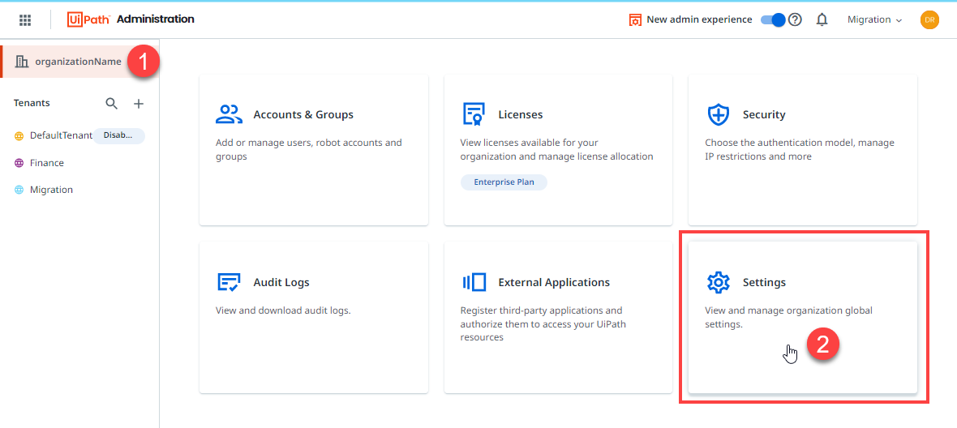The height and width of the screenshot is (428, 957).
Task: Open the Audit Logs card
Action: 314,318
